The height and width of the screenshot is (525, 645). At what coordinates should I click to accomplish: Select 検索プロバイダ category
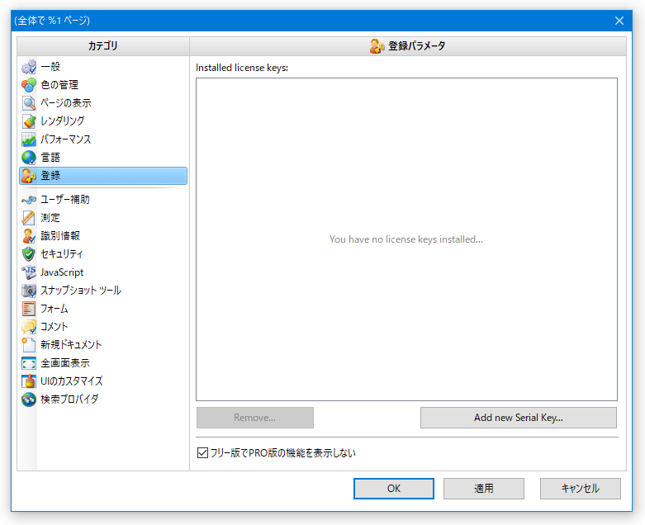coord(103,400)
